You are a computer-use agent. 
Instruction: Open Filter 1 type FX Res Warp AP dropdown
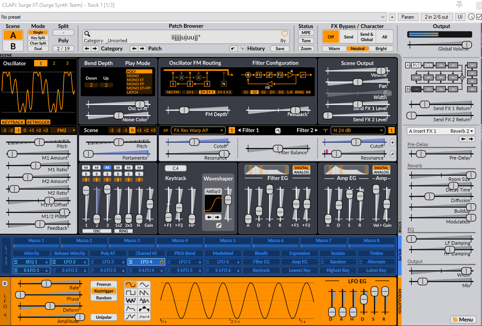click(x=198, y=130)
